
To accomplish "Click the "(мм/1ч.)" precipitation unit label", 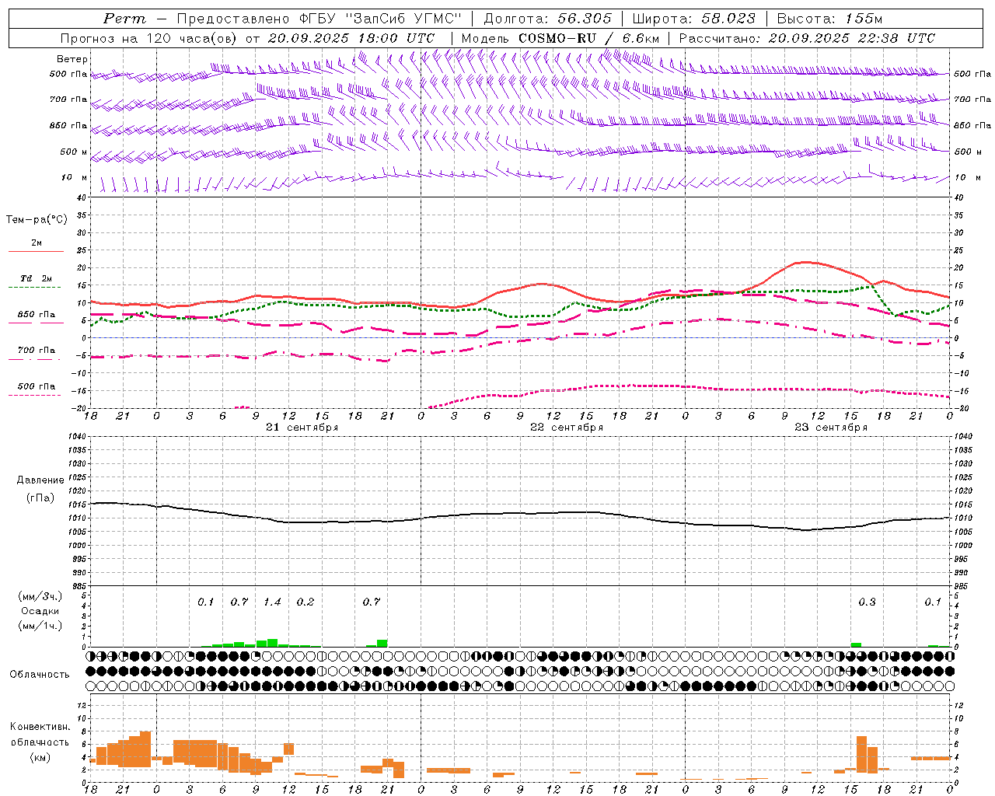I will [x=40, y=626].
